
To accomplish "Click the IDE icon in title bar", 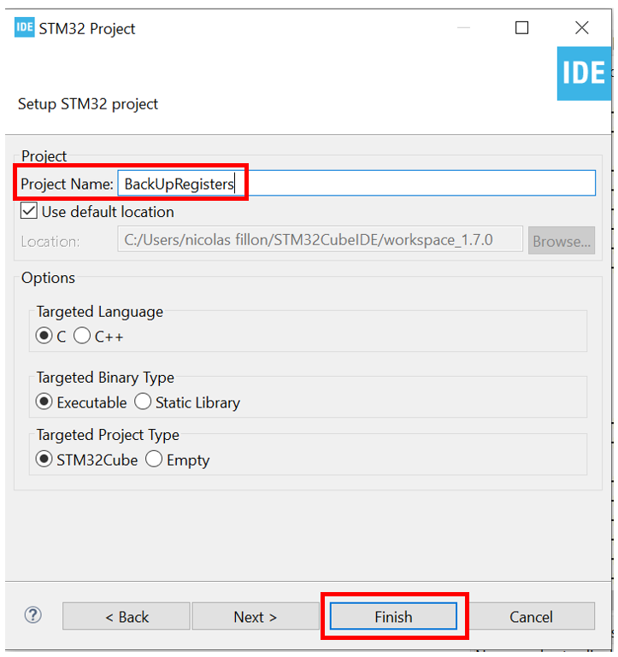I will pyautogui.click(x=24, y=27).
